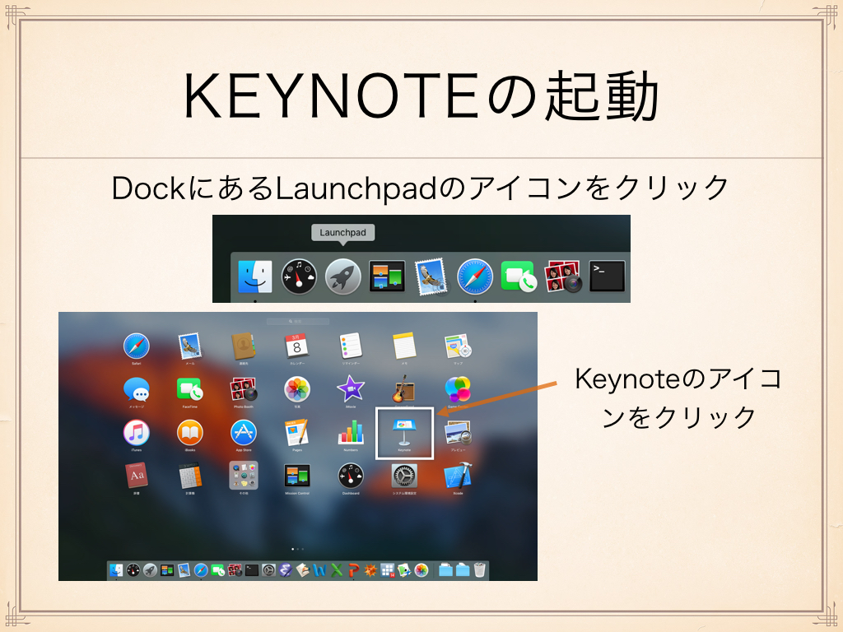Click the slide title "KEYNOTEの起動"

click(x=421, y=96)
